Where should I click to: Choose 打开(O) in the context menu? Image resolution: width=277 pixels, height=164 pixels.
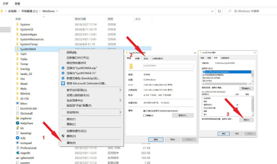point(71,53)
